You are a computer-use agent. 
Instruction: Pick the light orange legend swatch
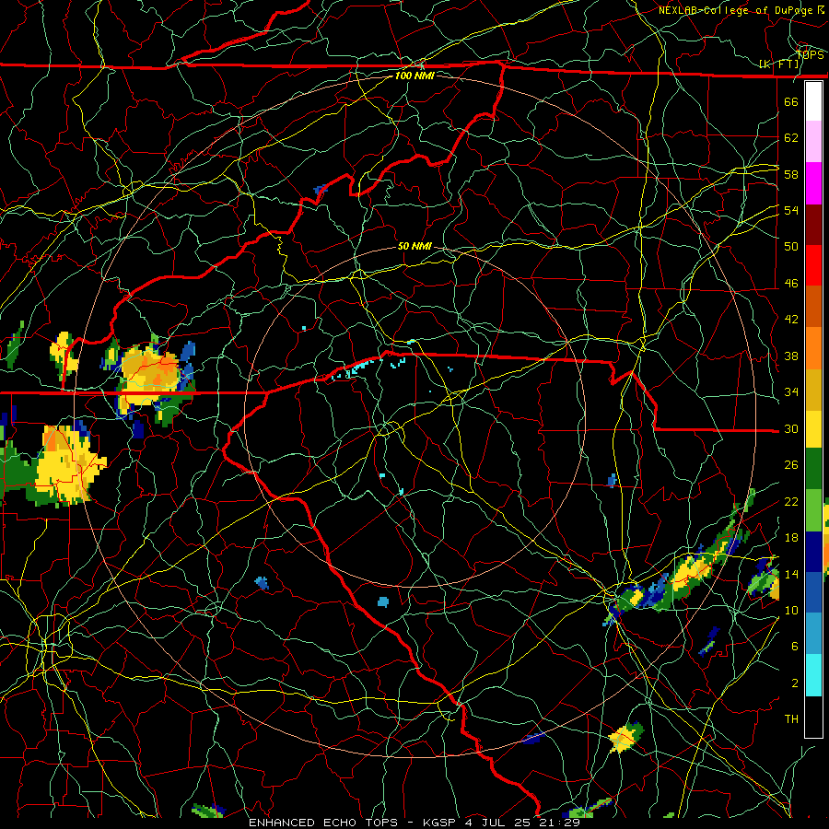pyautogui.click(x=813, y=347)
